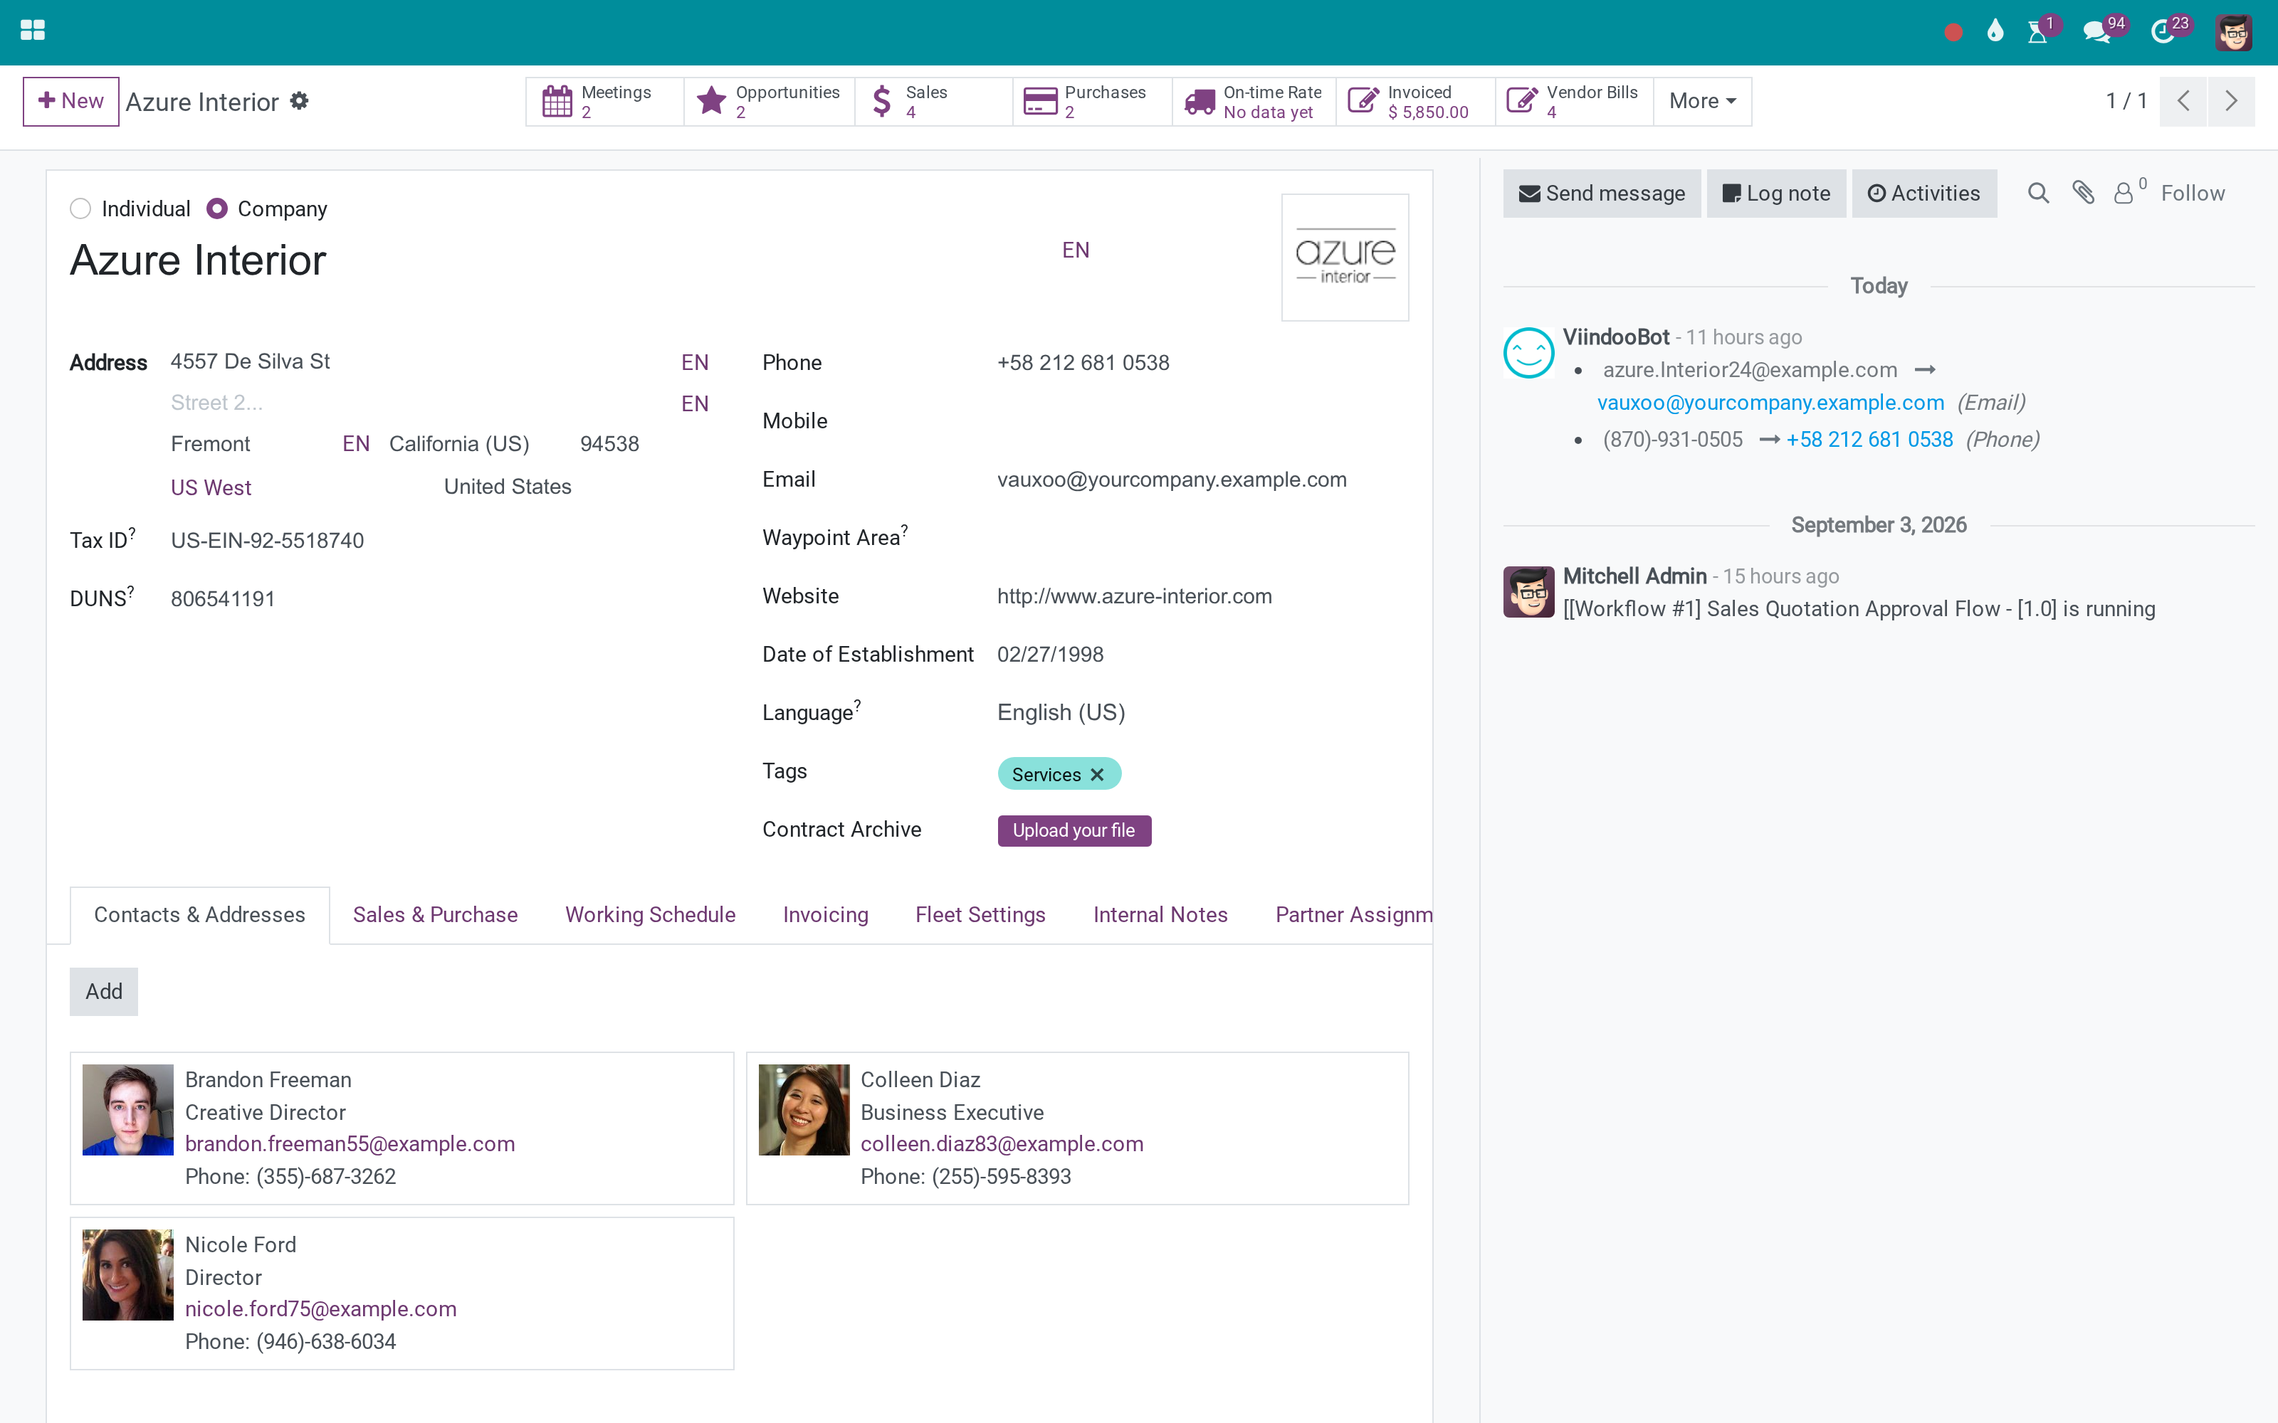Open attachments paperclip in chatter
Image resolution: width=2278 pixels, height=1423 pixels.
coord(2083,193)
